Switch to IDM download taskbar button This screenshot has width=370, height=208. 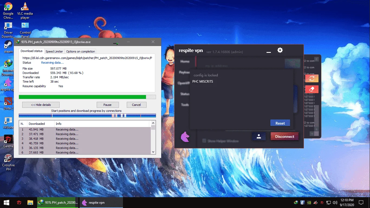click(x=58, y=203)
